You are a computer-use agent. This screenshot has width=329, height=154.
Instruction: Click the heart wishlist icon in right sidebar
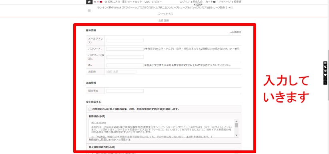(x=325, y=75)
